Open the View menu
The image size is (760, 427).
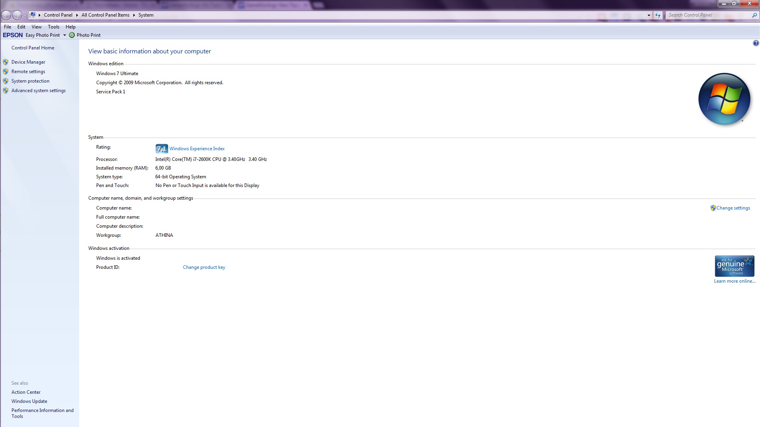coord(36,27)
